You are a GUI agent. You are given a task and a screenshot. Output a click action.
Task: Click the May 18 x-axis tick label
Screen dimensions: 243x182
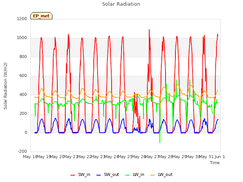(30, 157)
